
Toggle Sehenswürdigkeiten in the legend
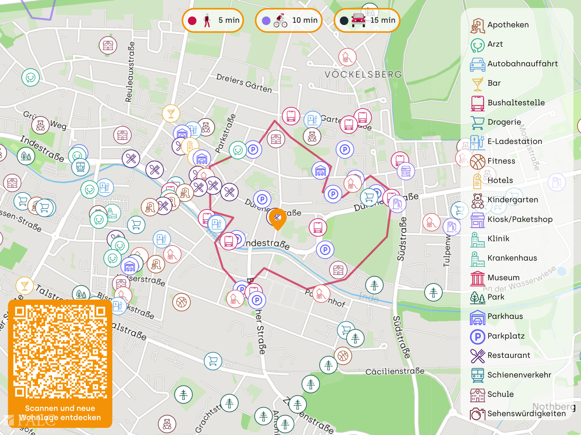tap(518, 414)
